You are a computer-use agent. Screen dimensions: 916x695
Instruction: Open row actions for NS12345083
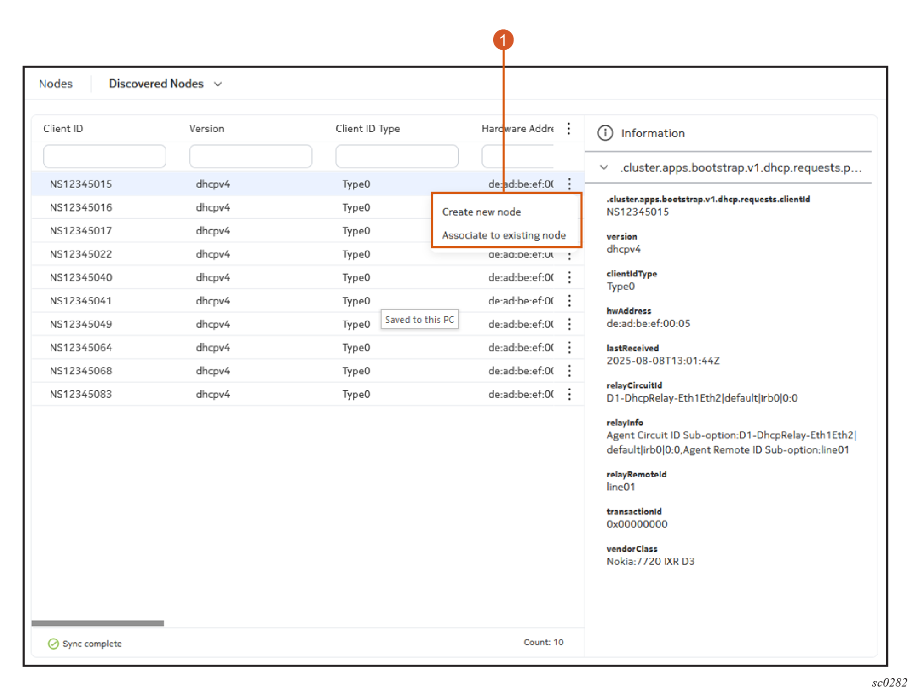click(x=569, y=394)
